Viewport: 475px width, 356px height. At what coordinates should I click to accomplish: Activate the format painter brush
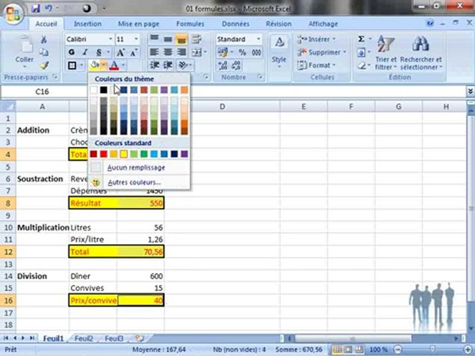45,65
